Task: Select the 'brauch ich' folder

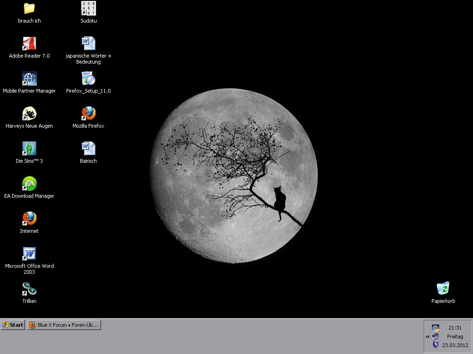Action: click(x=29, y=9)
